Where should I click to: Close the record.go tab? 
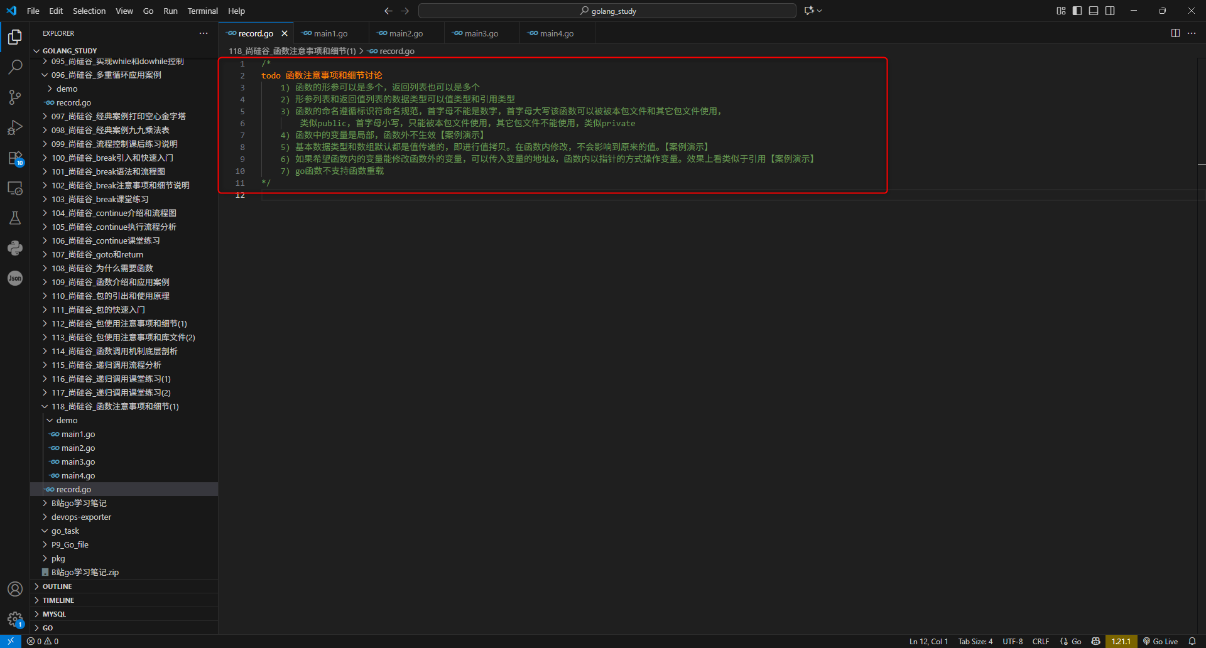point(285,33)
